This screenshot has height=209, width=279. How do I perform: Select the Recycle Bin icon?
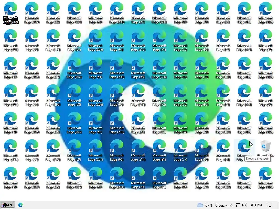click(x=265, y=149)
